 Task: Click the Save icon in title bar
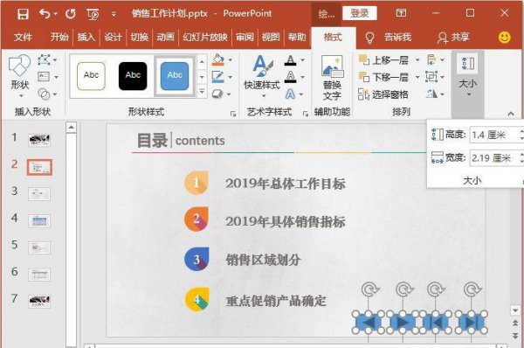[x=23, y=14]
